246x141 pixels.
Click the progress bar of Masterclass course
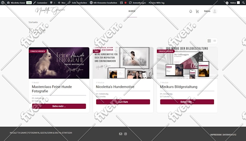pos(59,95)
